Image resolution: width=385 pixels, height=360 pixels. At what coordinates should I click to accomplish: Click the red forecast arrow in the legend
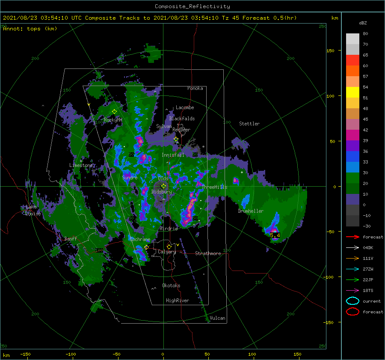coord(352,237)
